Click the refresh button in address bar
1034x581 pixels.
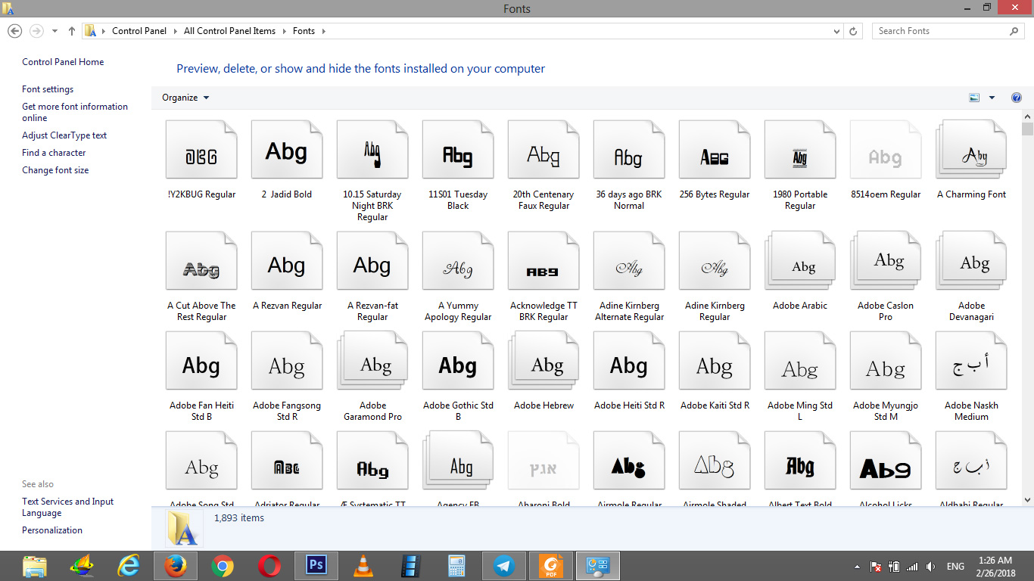(854, 31)
